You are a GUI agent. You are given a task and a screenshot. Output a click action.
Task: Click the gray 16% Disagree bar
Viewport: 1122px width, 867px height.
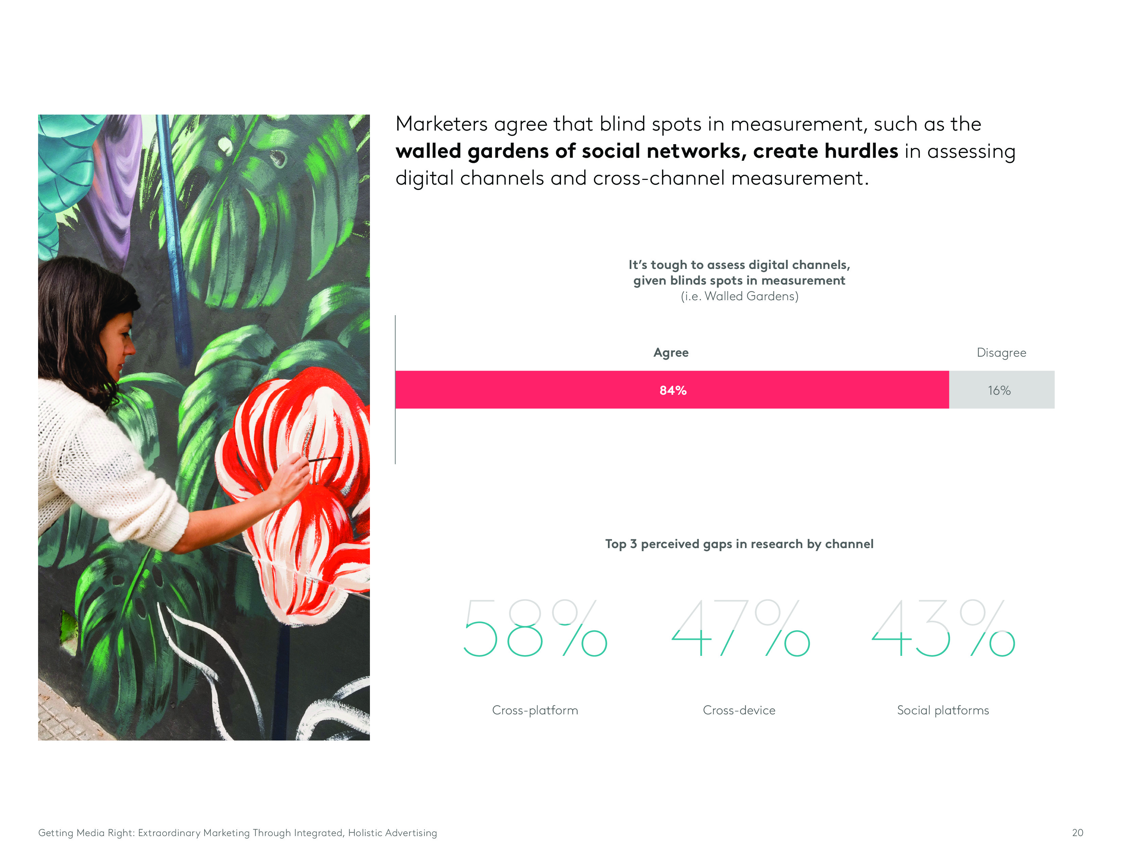(1001, 390)
